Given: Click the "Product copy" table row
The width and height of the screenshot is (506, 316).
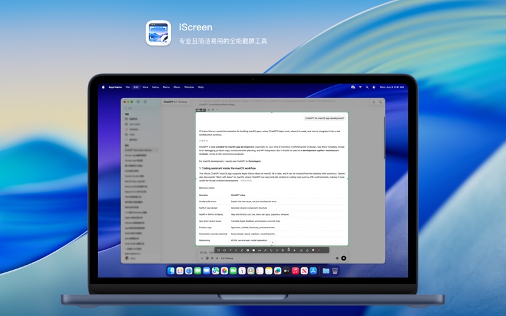Looking at the screenshot, I should [273, 228].
